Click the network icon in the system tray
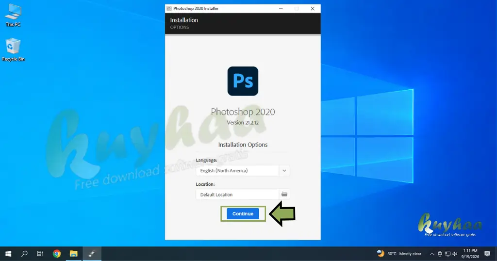497x261 pixels. [447, 254]
